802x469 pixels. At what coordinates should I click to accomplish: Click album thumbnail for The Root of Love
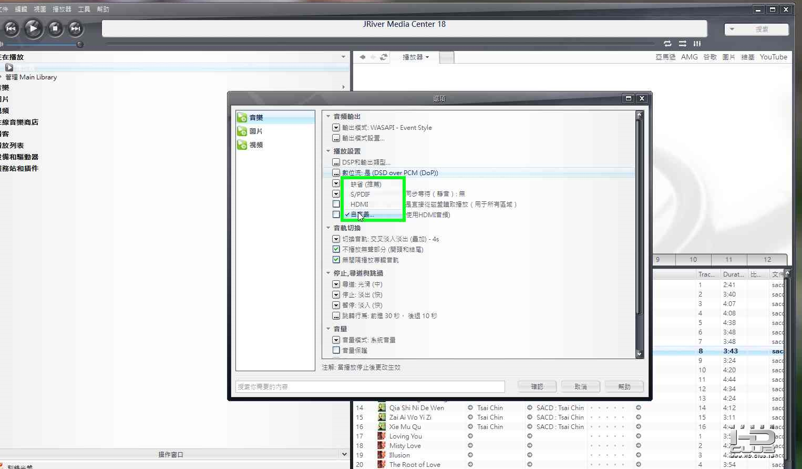pos(382,464)
